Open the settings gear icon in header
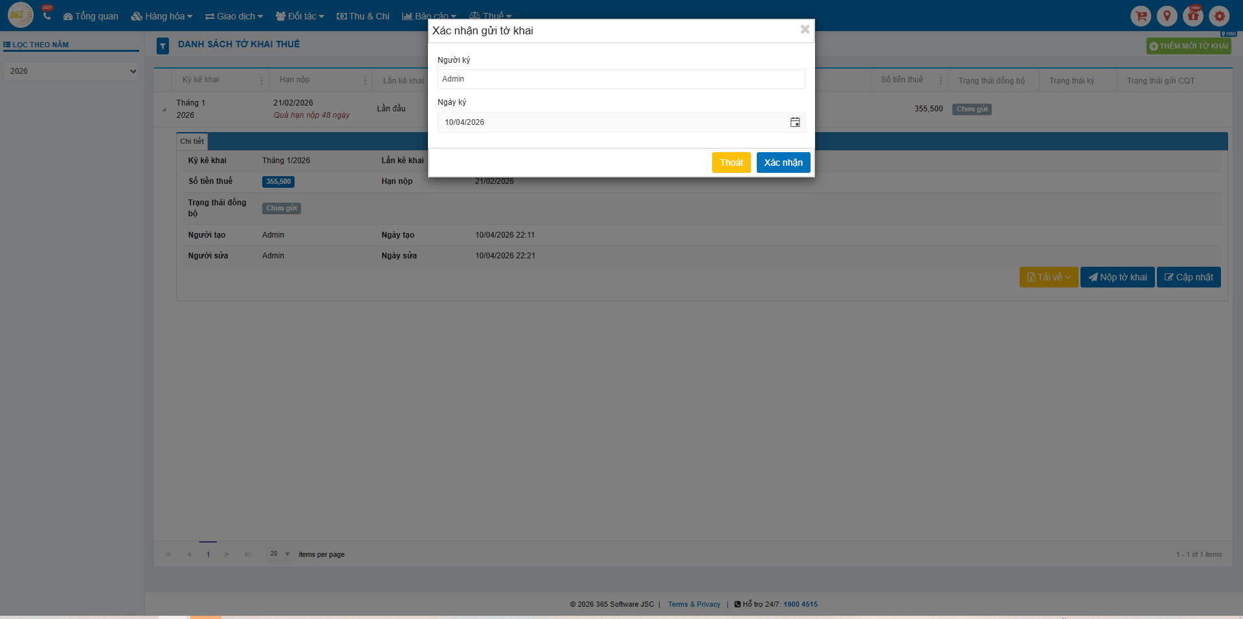This screenshot has width=1243, height=619. (x=1219, y=16)
